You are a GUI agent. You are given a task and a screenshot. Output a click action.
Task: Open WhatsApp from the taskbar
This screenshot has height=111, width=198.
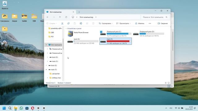coord(21,108)
